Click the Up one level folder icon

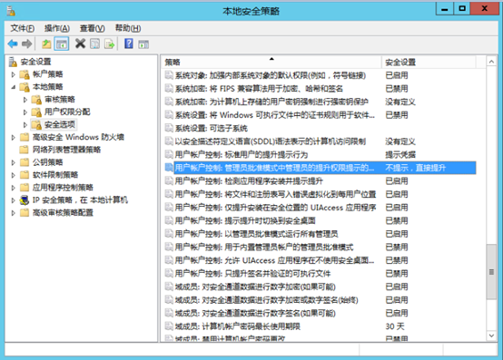pyautogui.click(x=46, y=44)
